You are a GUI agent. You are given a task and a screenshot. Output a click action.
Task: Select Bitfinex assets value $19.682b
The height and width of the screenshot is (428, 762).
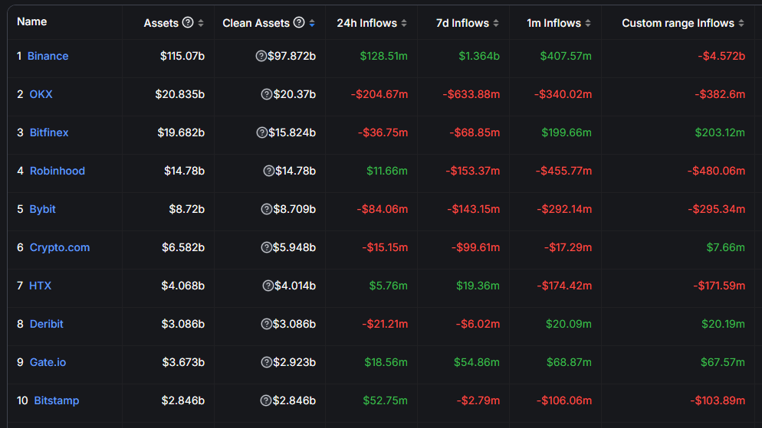click(x=181, y=132)
